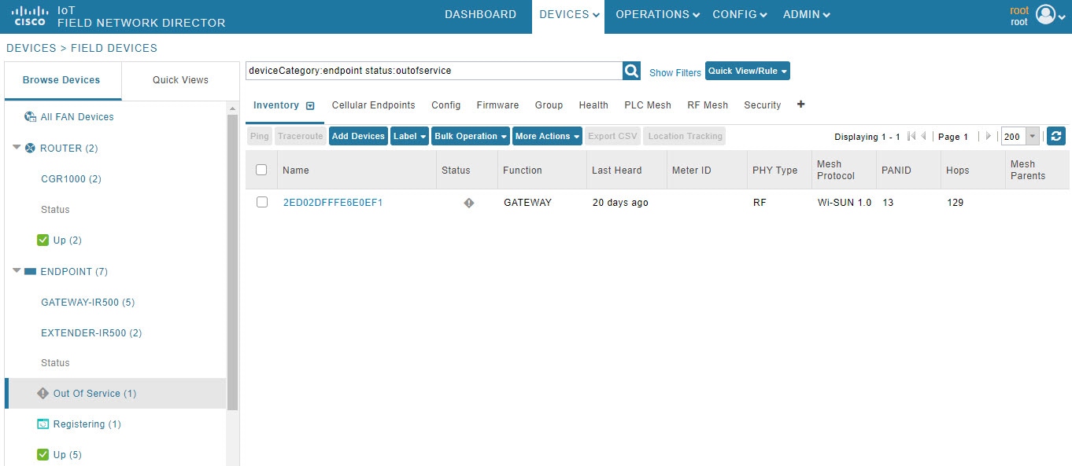Click the status icon in row 2ED02DFFFE6E0EF1
1072x466 pixels.
click(x=469, y=203)
